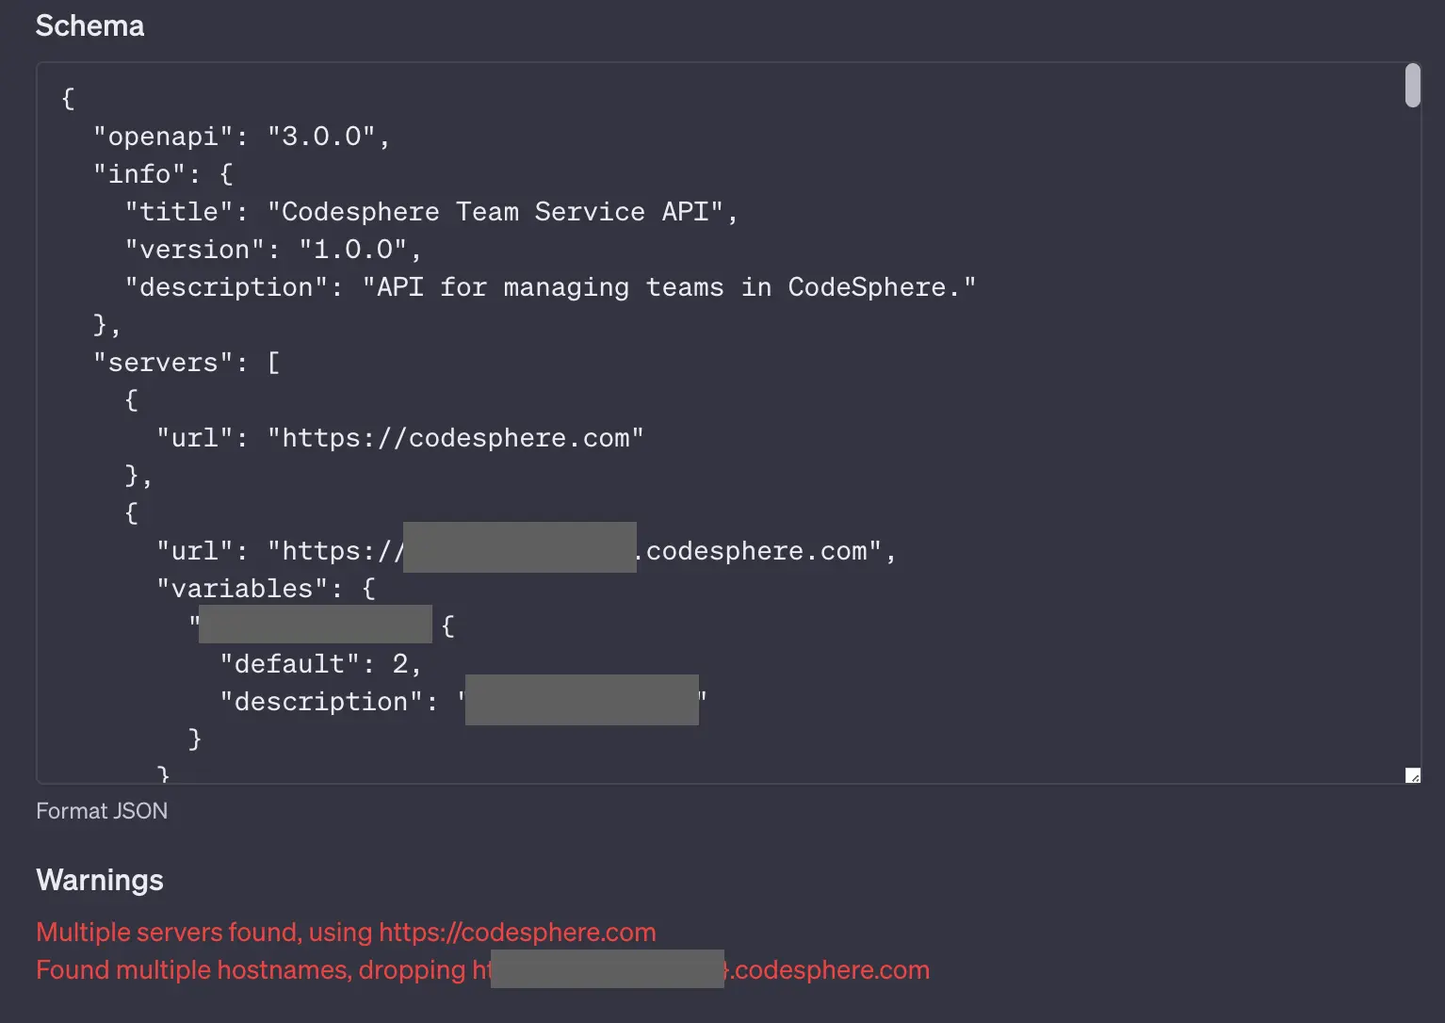Click the redacted hostname in warning text
1445x1023 pixels.
click(606, 968)
